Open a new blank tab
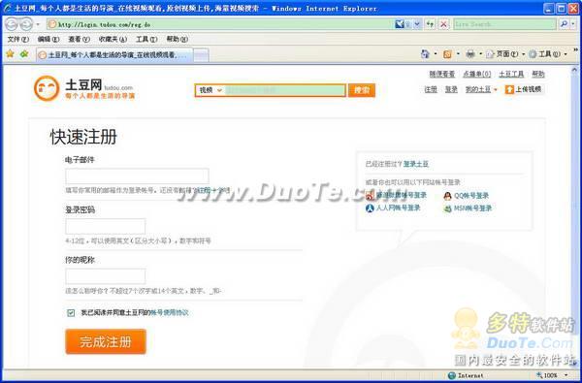The height and width of the screenshot is (383, 582). click(x=201, y=55)
